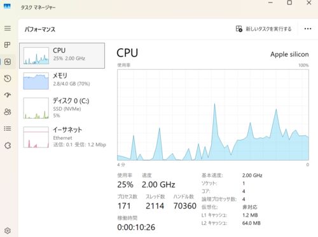The image size is (318, 237).
Task: Open the Details list icon
Action: (x=8, y=128)
